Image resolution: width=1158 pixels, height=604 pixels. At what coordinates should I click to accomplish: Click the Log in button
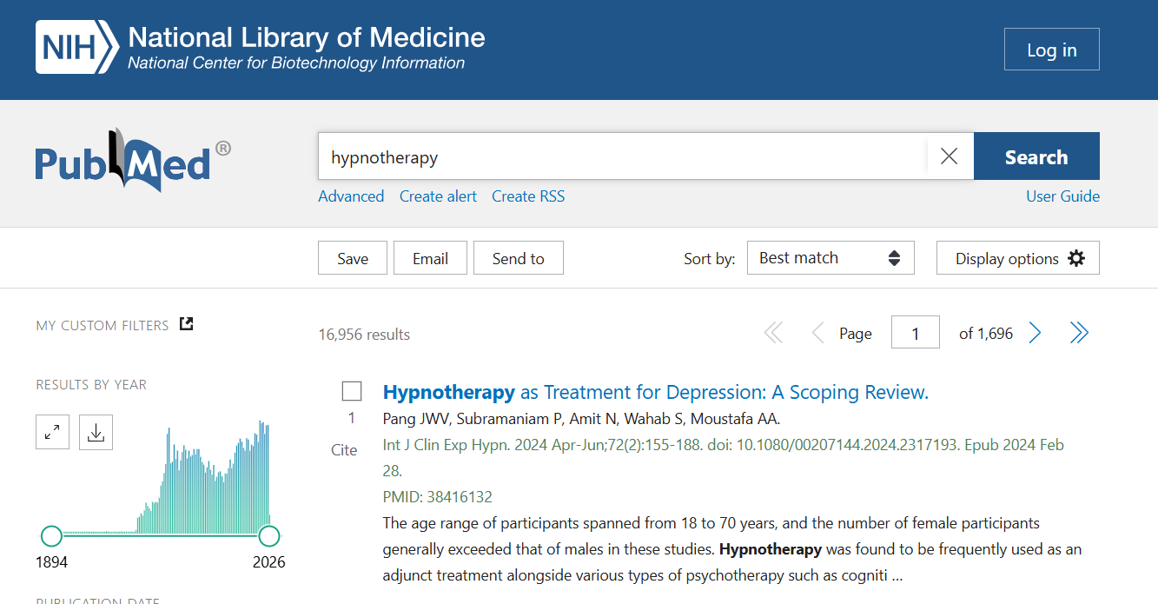[1051, 49]
